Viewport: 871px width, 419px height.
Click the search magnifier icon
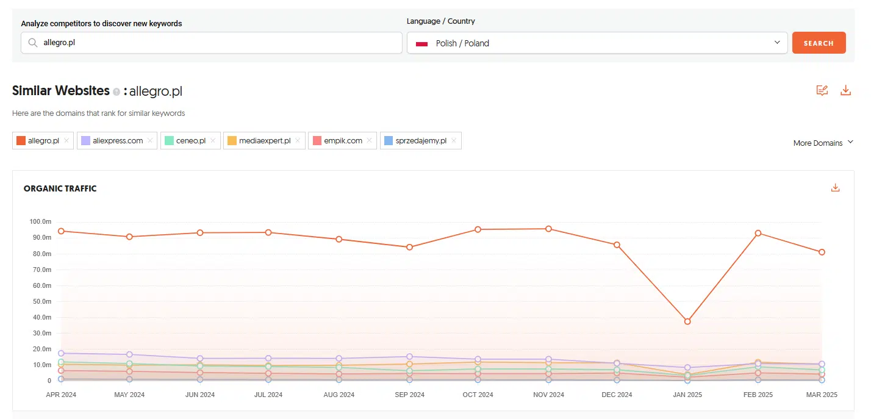[33, 43]
